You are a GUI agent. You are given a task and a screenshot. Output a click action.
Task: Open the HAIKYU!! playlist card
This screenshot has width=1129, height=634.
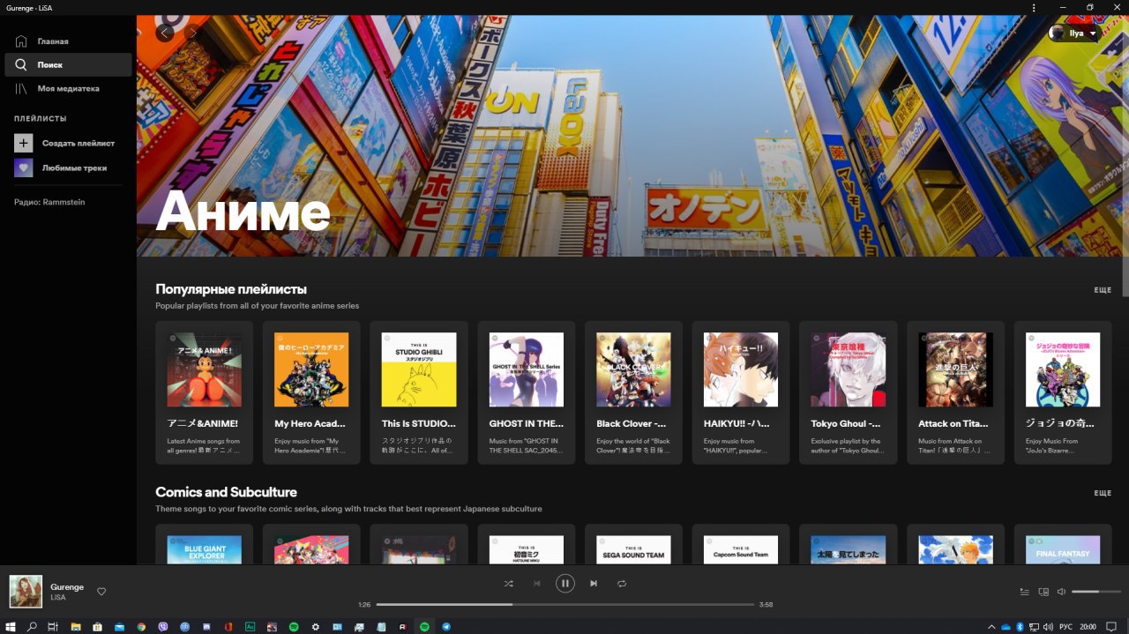pyautogui.click(x=741, y=392)
